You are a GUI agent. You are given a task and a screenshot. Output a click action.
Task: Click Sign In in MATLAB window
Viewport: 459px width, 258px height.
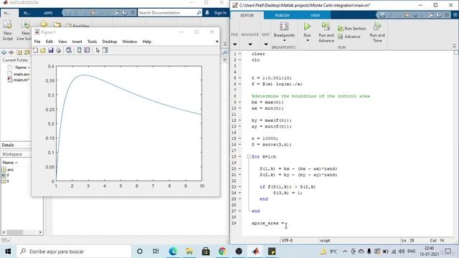pos(220,13)
